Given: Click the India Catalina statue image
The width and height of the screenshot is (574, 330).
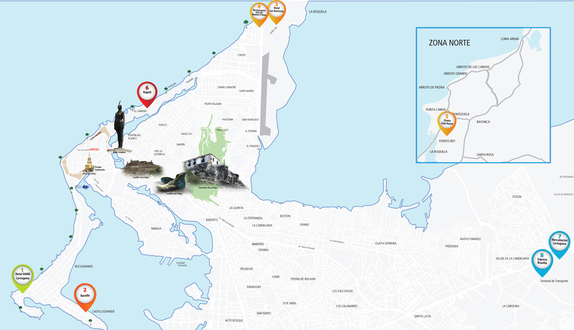Looking at the screenshot, I should (119, 127).
